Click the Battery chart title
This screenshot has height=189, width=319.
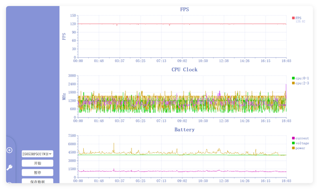184,129
